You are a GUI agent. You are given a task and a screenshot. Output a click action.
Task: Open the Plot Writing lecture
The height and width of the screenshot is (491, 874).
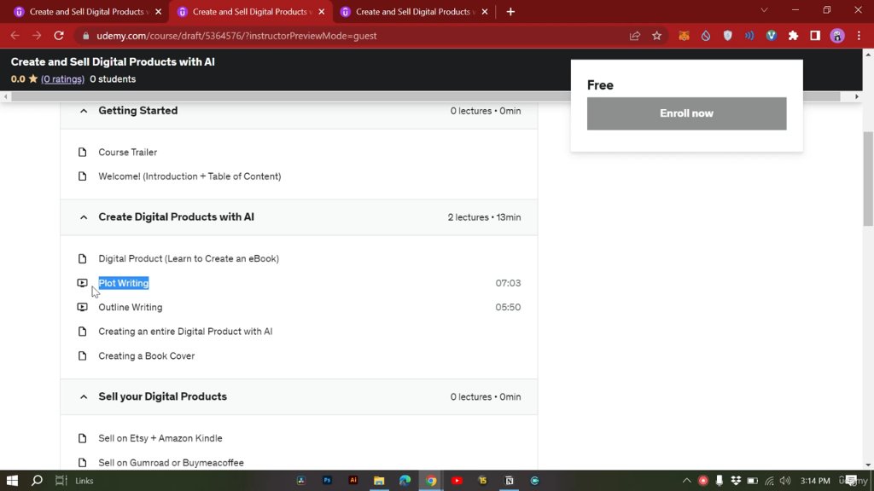click(x=124, y=283)
